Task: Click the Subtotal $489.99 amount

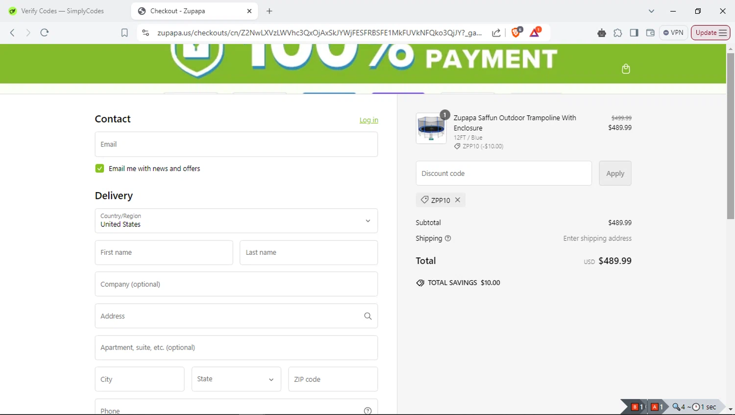Action: click(x=620, y=222)
